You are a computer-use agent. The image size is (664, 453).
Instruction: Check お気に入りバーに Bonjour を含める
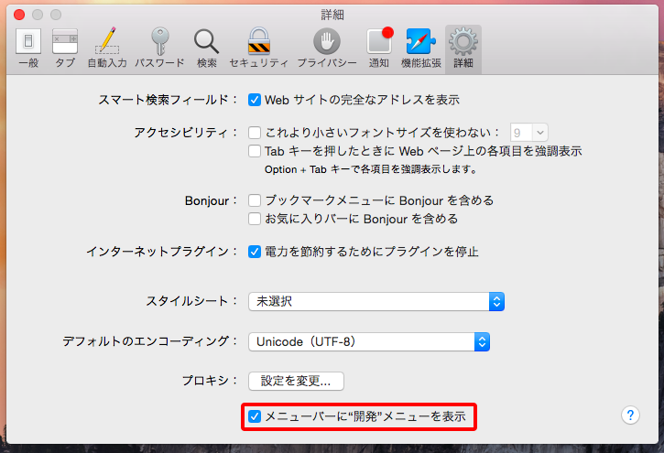click(255, 219)
